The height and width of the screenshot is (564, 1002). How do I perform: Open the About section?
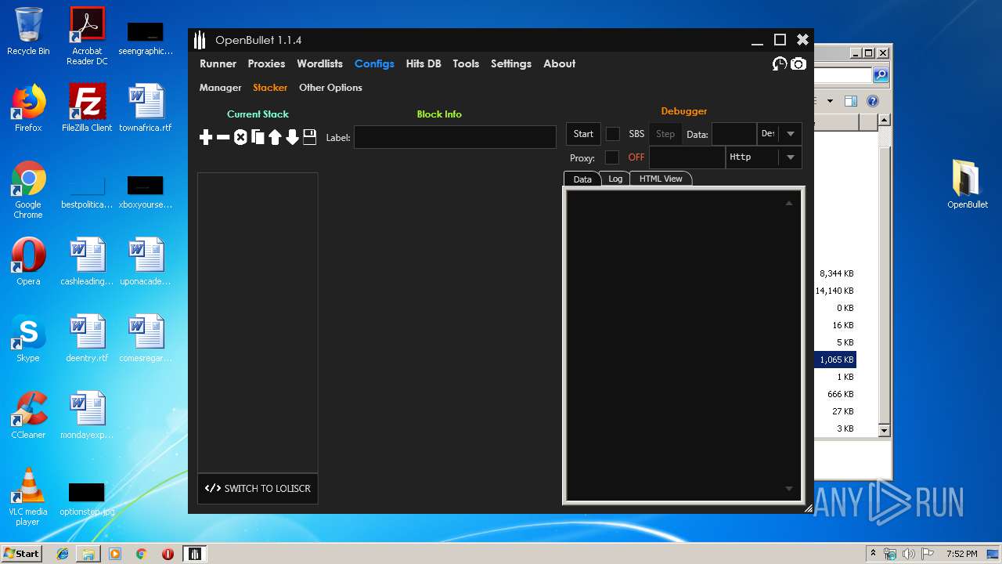click(559, 63)
